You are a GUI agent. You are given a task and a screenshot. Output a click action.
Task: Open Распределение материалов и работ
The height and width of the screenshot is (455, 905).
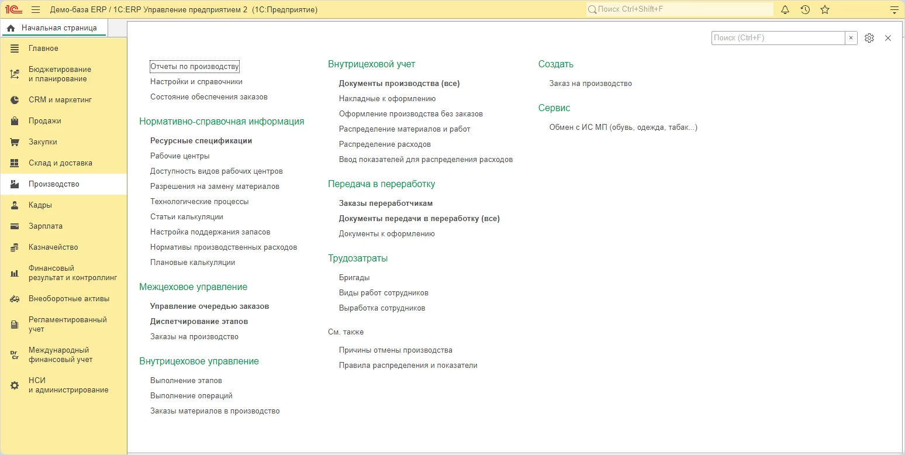tap(405, 129)
